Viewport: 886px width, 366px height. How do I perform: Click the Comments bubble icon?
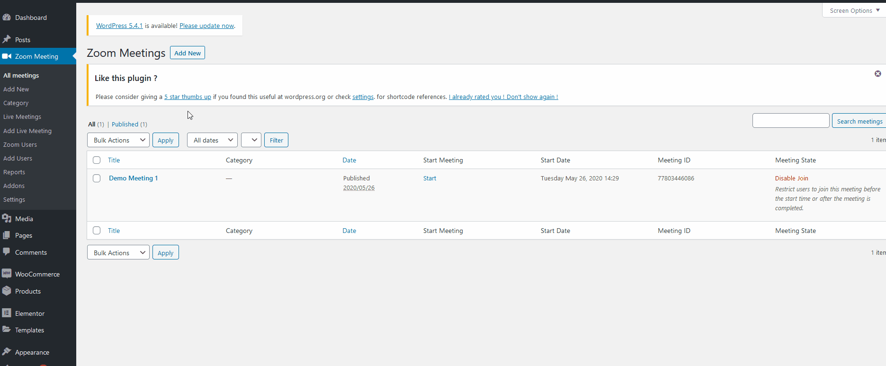click(x=7, y=252)
